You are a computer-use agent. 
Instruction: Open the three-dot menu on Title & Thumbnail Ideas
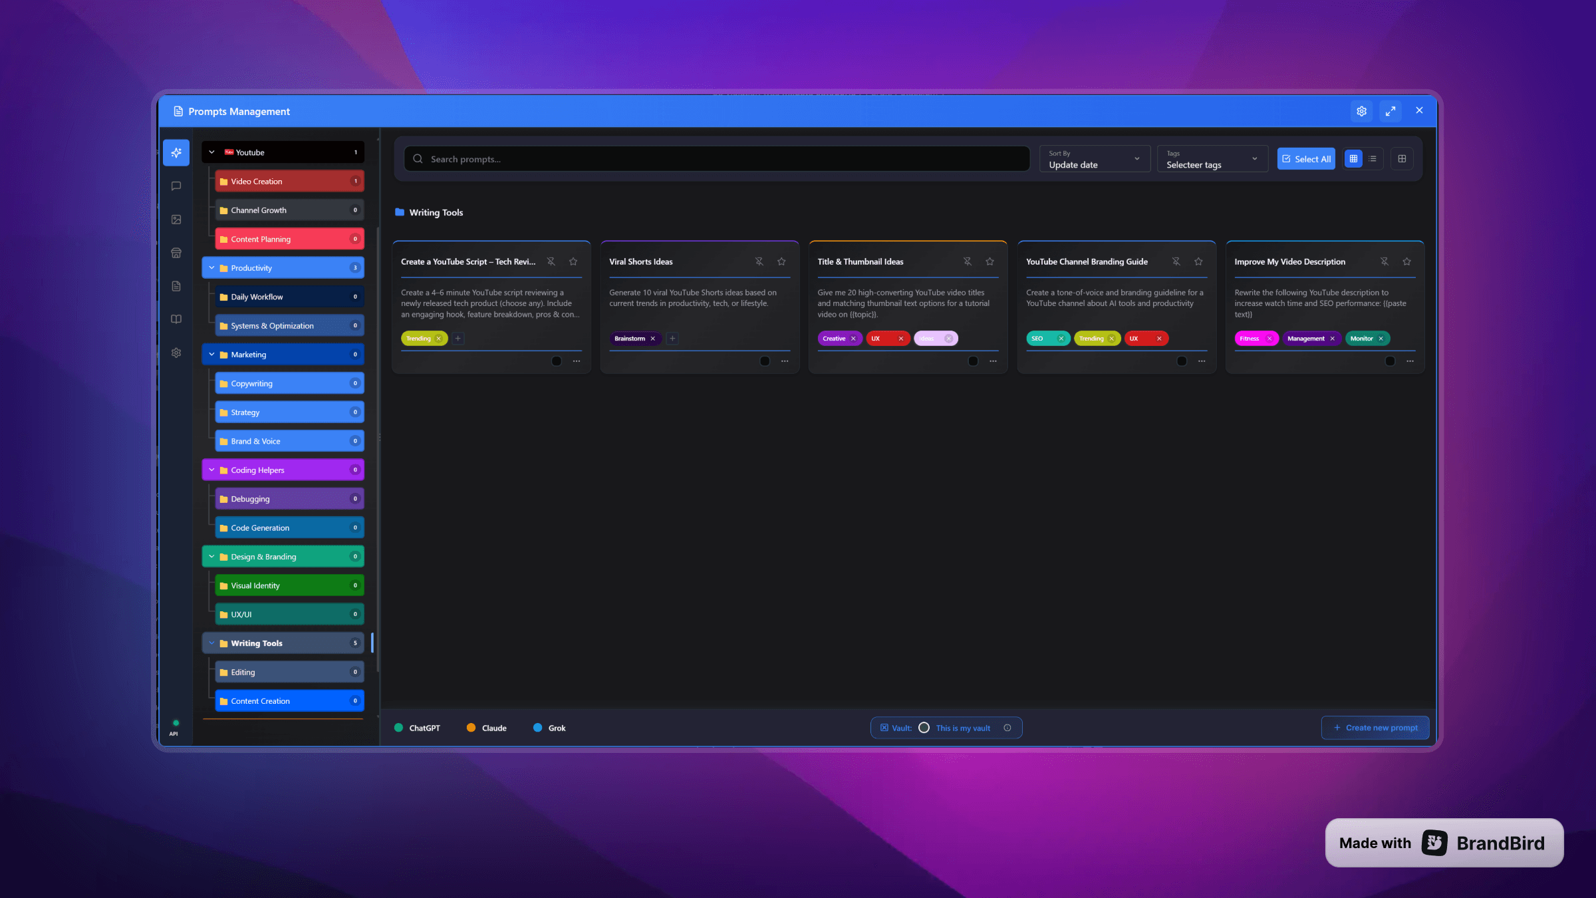(x=993, y=361)
